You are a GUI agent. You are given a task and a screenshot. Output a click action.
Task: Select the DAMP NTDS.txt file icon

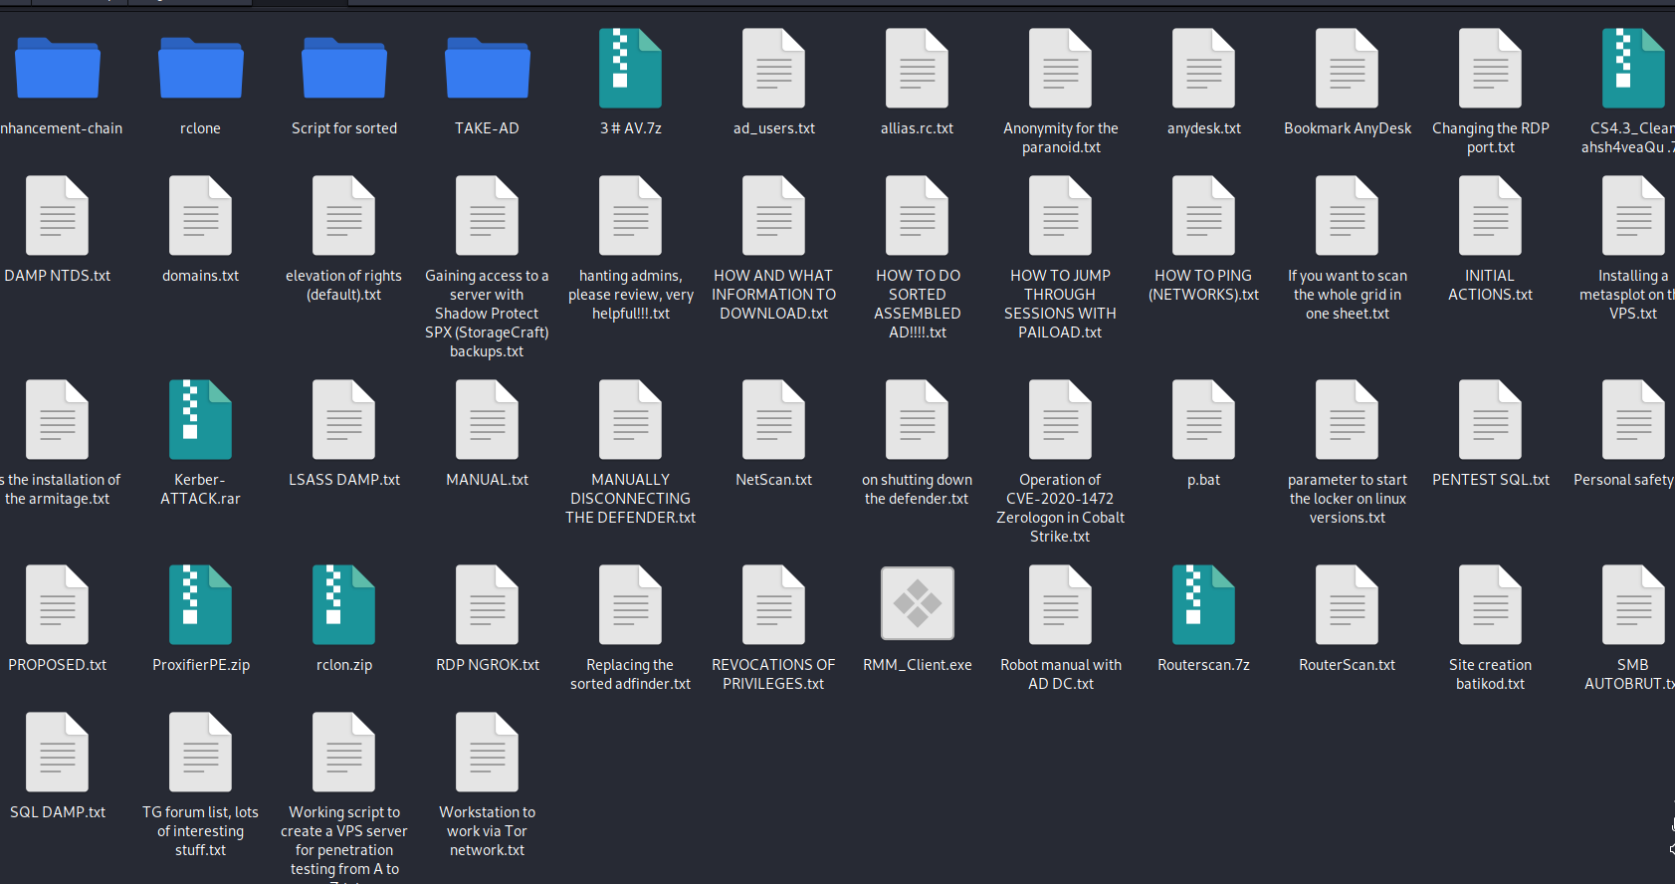click(x=58, y=215)
